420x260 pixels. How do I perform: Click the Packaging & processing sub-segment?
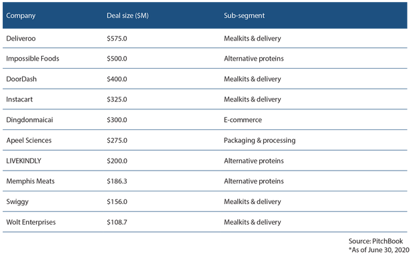point(259,140)
